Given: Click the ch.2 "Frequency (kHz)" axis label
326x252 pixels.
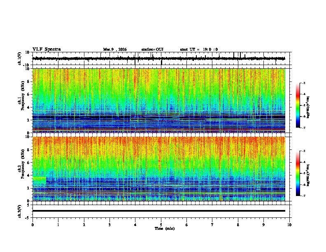Looking at the screenshot, I should point(23,164).
